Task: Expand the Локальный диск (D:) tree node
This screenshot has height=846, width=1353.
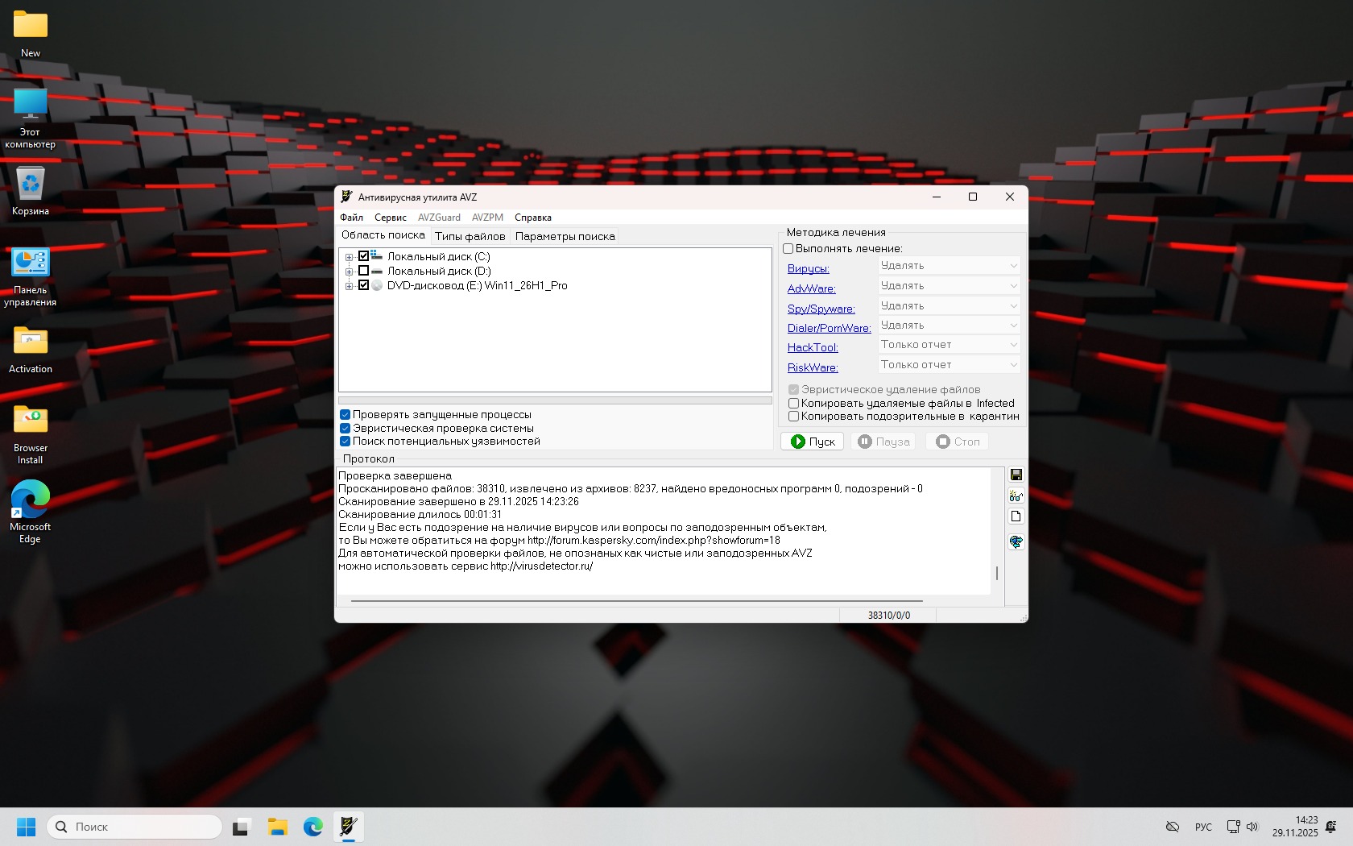Action: pos(349,272)
